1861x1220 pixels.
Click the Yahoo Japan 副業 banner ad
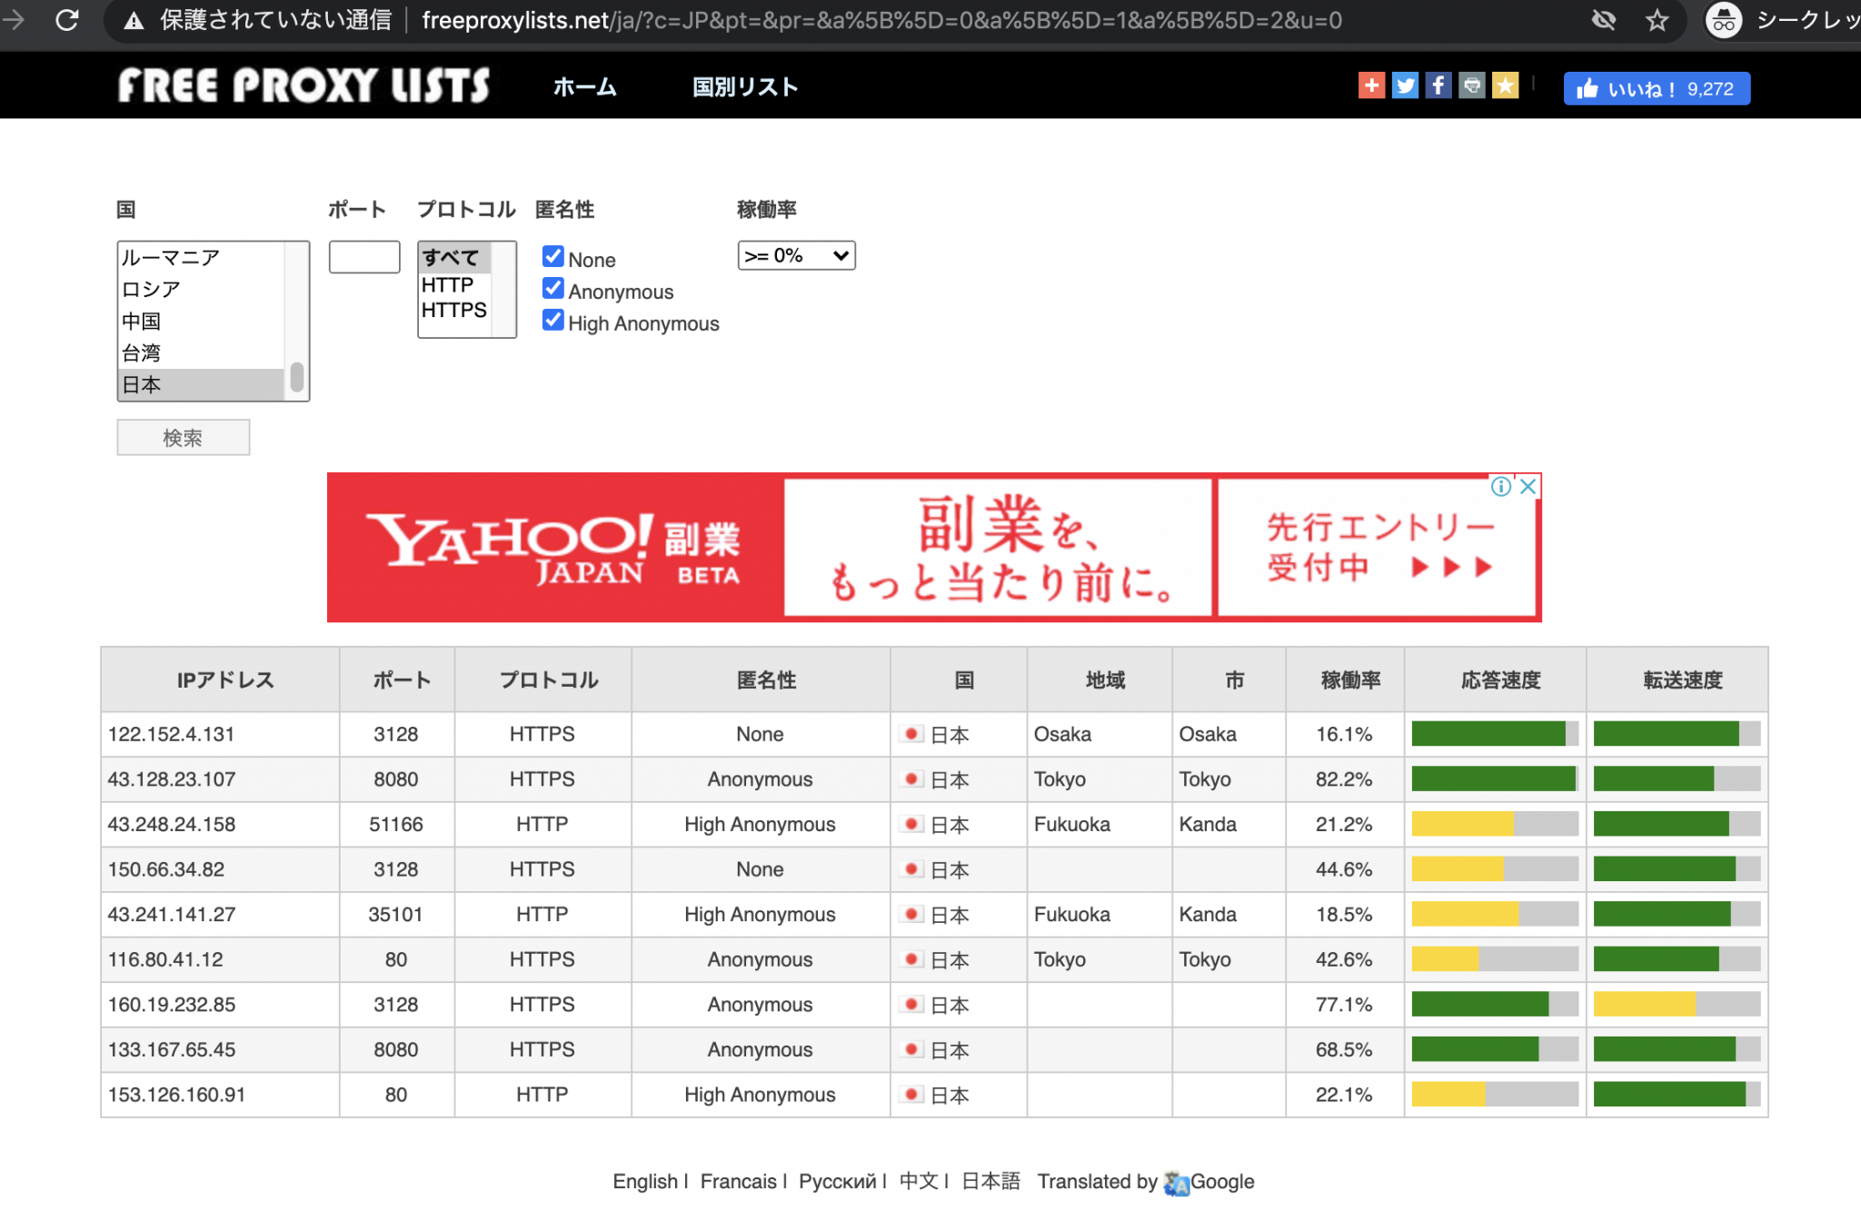[934, 547]
